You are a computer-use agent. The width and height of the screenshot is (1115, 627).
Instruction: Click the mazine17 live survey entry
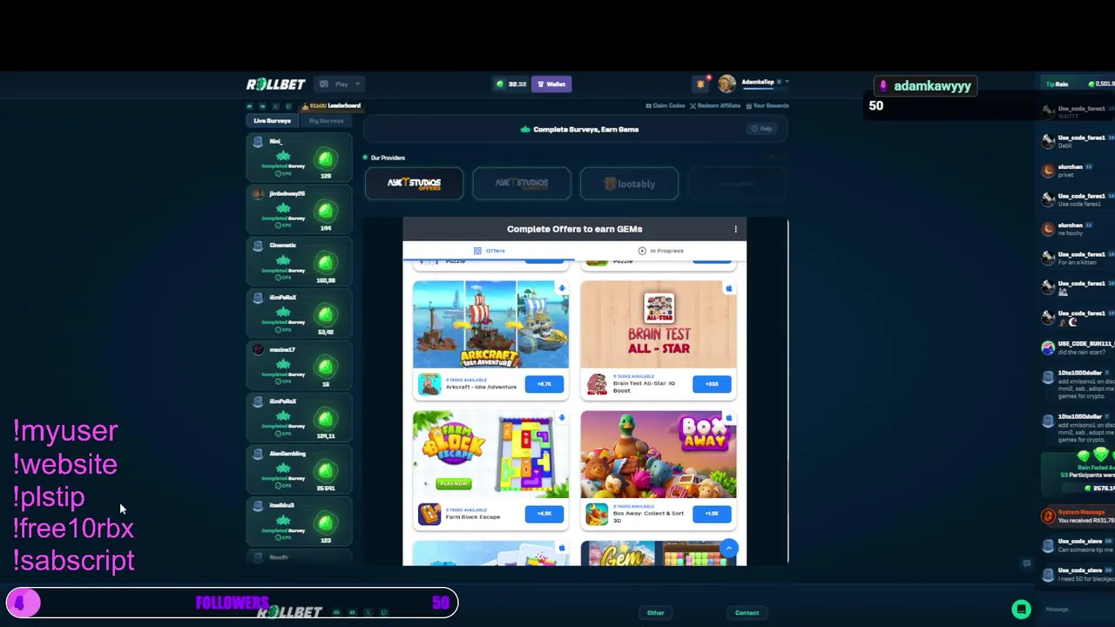pos(299,366)
